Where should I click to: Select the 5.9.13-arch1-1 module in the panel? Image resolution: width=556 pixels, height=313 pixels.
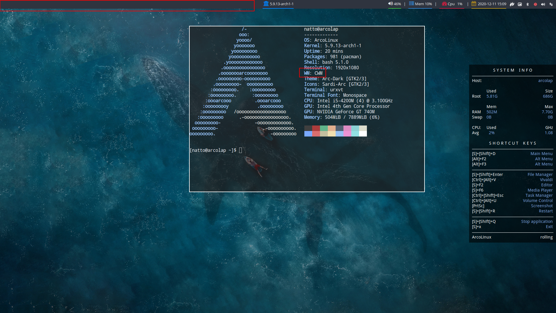(x=278, y=4)
